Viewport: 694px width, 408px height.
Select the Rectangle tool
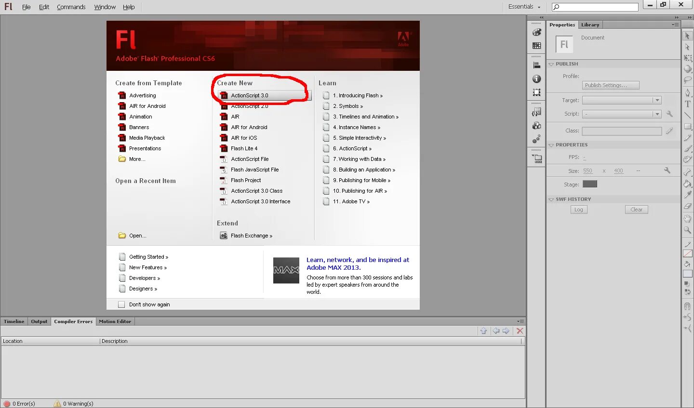[x=688, y=126]
